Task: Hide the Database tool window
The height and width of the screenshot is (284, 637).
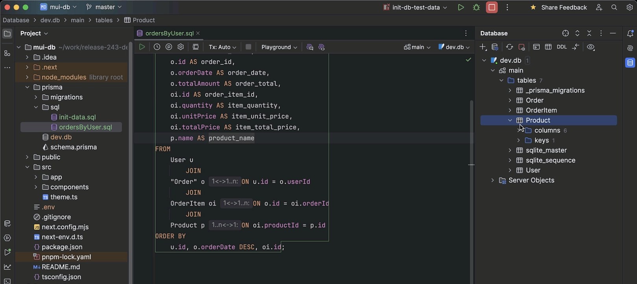Action: pyautogui.click(x=613, y=33)
